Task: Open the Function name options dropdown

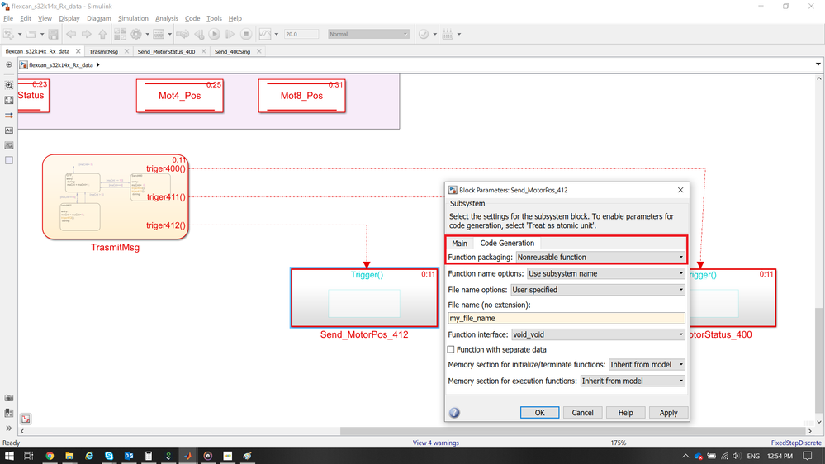Action: (605, 273)
